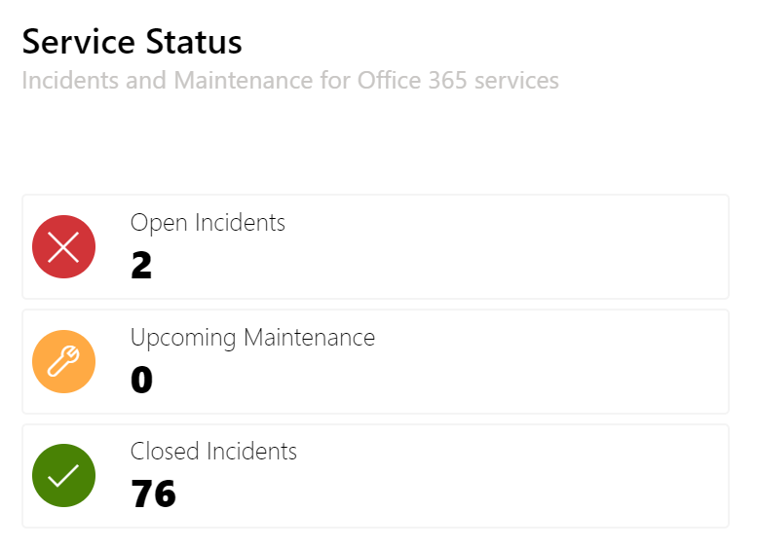
Task: Open the Closed Incidents label
Action: coord(213,452)
